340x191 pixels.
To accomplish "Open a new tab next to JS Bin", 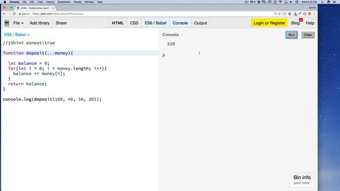I will click(x=59, y=8).
